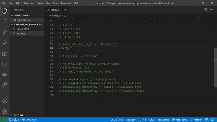217x122 pixels.
Task: Minimize the Visual Studio Code window
Action: pyautogui.click(x=194, y=3)
